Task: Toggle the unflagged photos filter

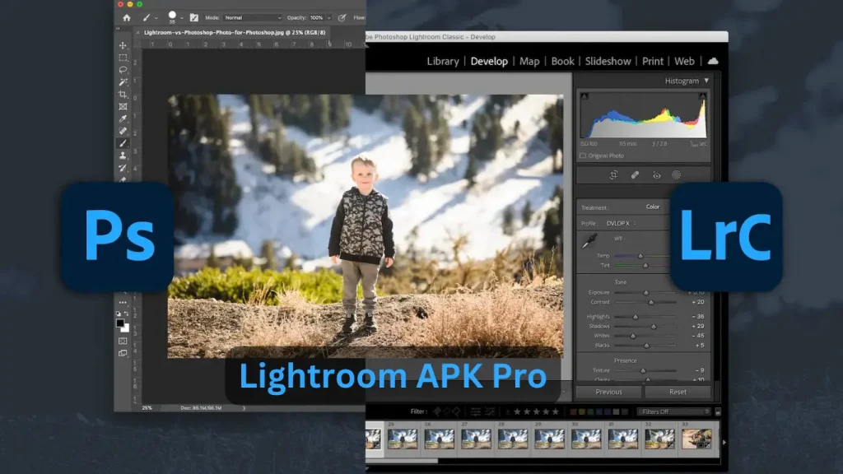Action: 447,411
